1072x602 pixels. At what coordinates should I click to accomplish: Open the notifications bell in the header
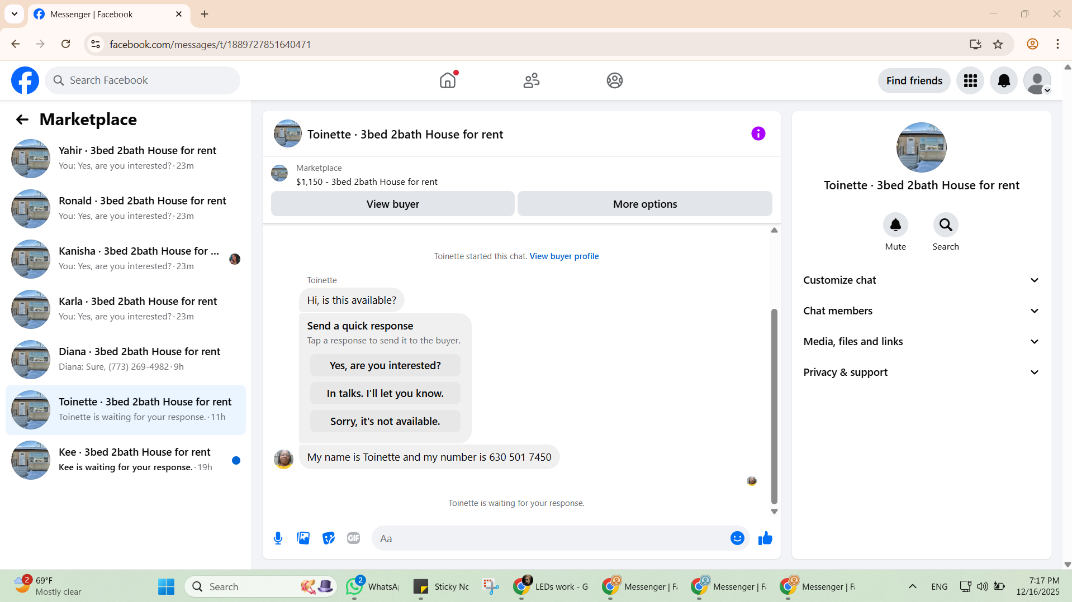tap(1004, 81)
